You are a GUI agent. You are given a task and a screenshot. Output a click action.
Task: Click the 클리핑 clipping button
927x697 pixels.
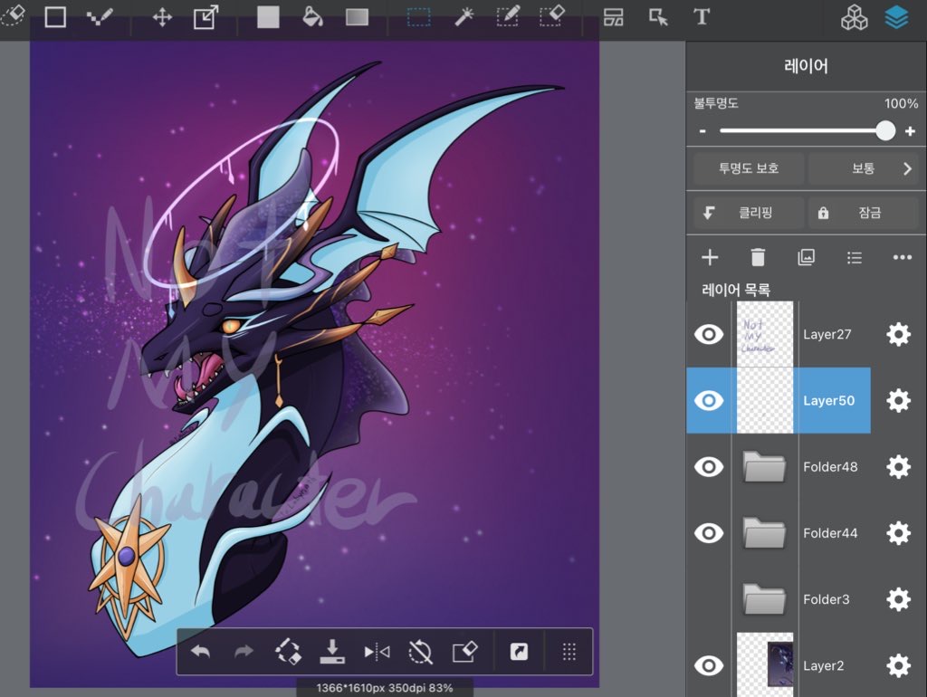[749, 213]
